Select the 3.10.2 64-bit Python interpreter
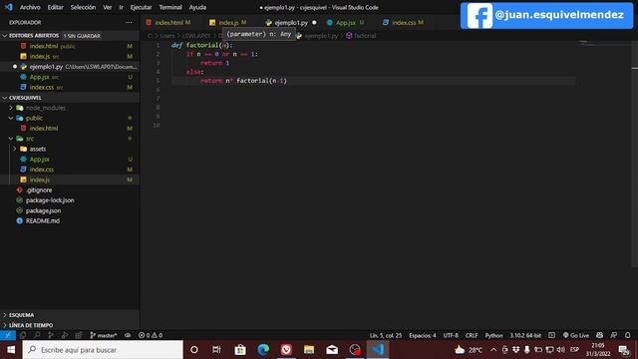The width and height of the screenshot is (638, 359). coord(525,335)
